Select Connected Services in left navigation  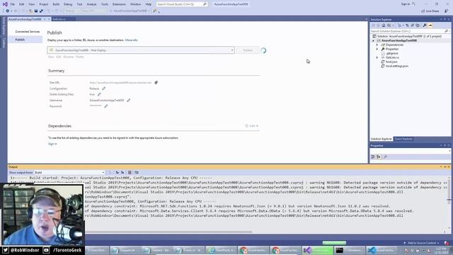[27, 31]
